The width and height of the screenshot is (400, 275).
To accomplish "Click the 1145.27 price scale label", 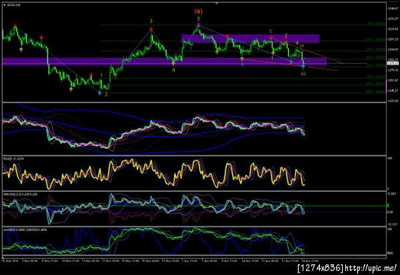I will [393, 91].
